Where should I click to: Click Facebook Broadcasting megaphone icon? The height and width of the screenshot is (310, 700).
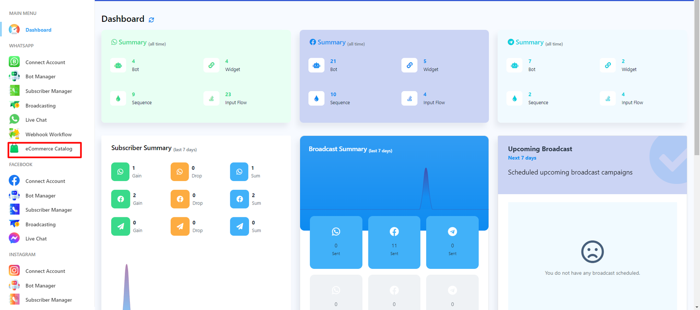pos(14,224)
